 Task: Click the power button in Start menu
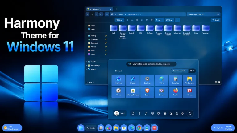tap(190, 113)
